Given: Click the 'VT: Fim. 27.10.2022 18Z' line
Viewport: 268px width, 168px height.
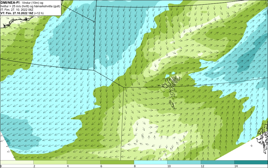Looking at the screenshot, I should pos(22,13).
